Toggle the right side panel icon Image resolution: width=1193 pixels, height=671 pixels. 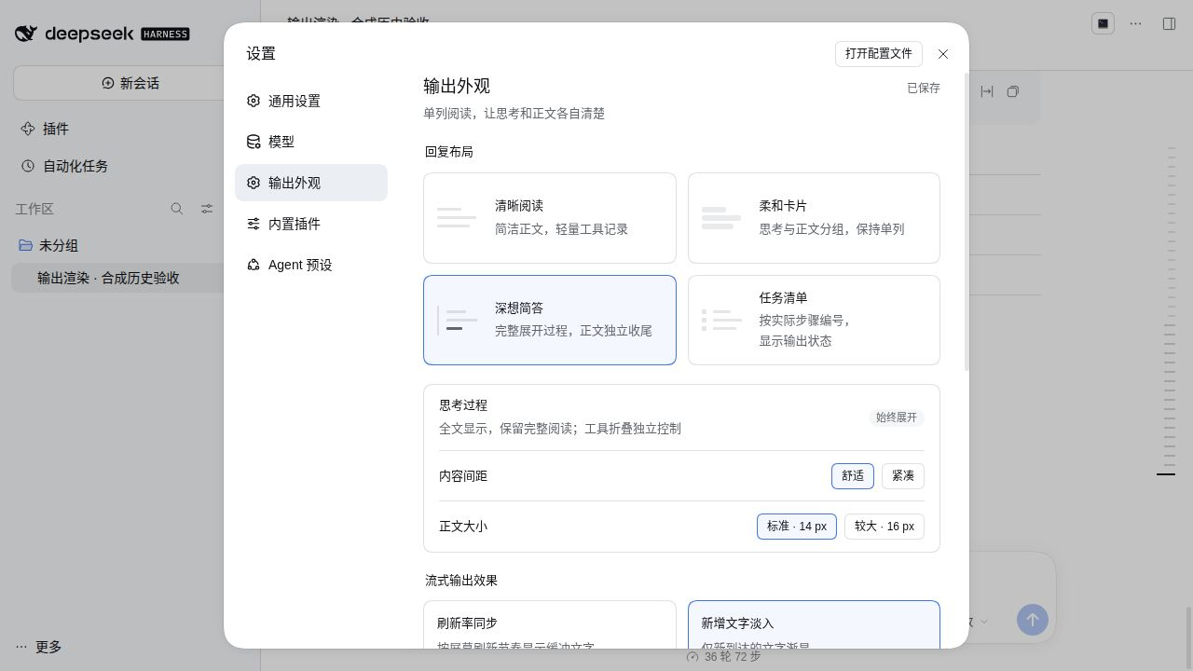point(1169,23)
